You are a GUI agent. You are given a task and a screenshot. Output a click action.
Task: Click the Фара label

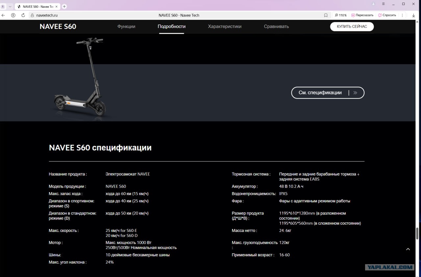(237, 201)
